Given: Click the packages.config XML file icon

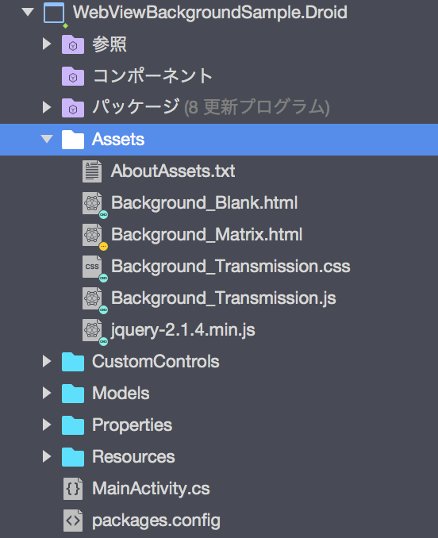Looking at the screenshot, I should coord(73,521).
